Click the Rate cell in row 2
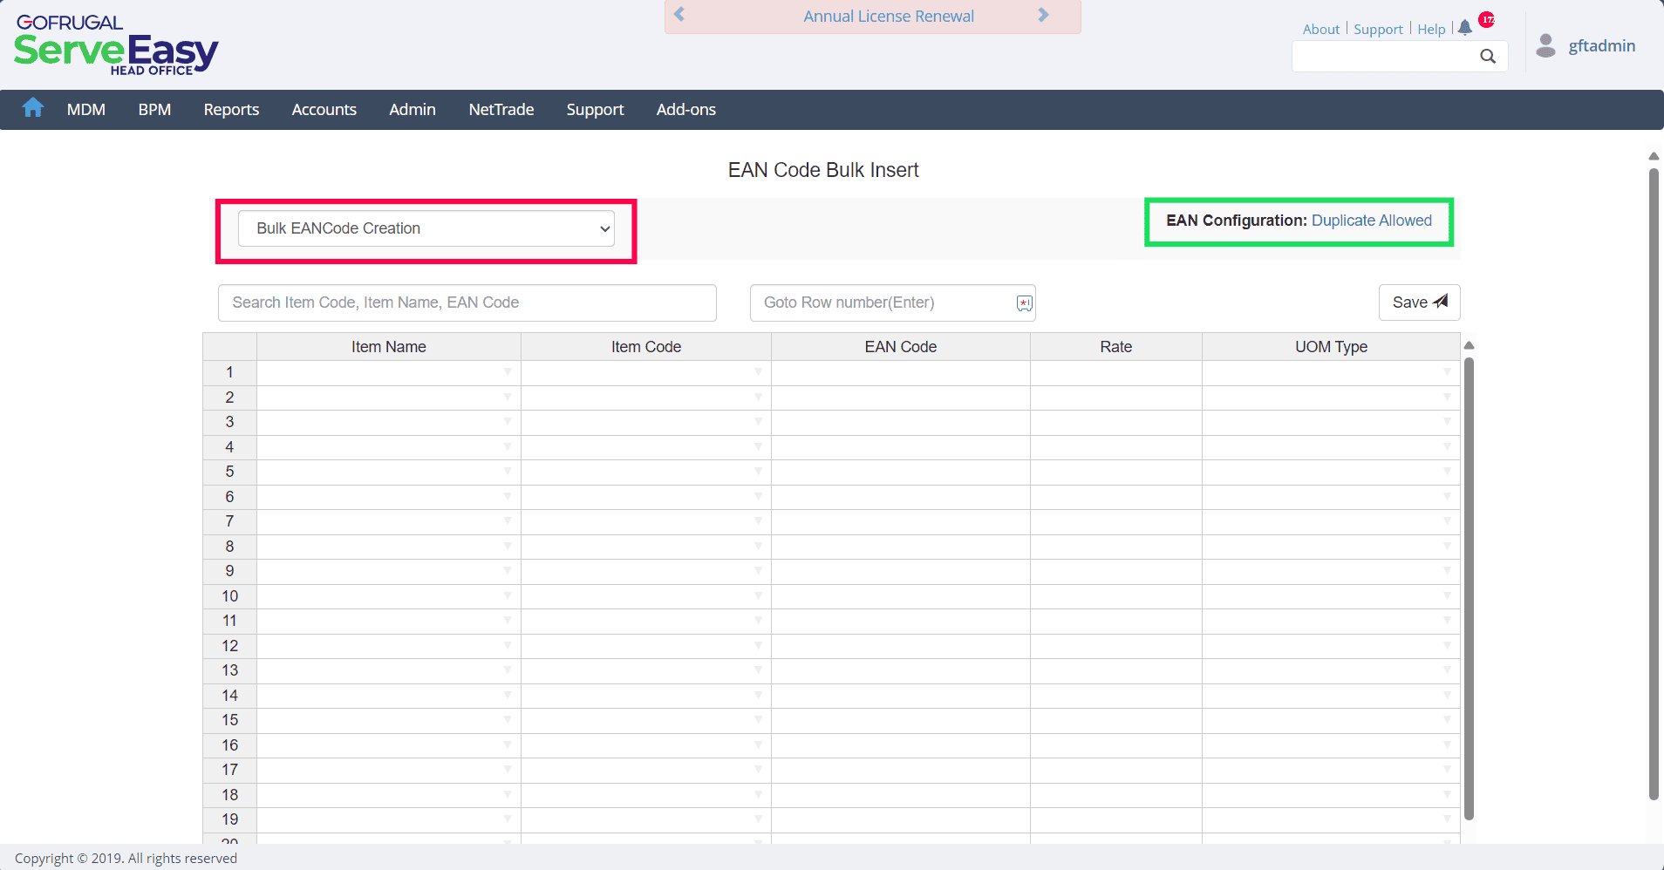 point(1116,398)
